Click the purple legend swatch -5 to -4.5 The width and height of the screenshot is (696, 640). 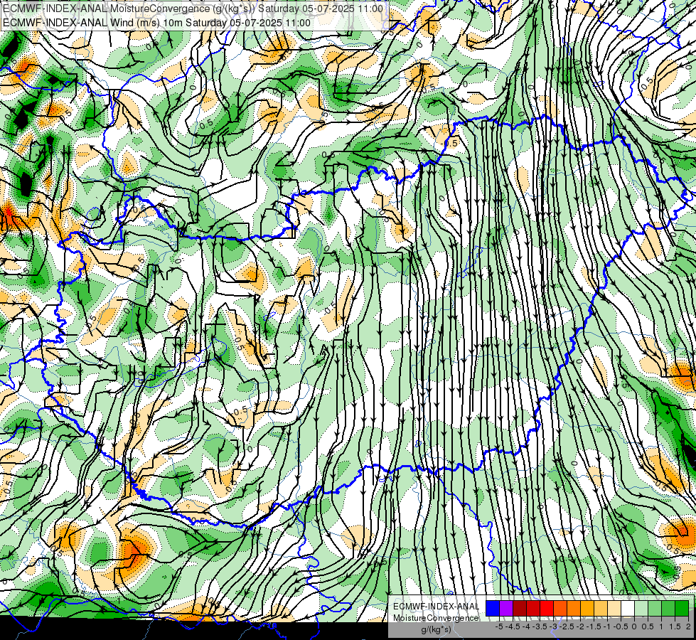pyautogui.click(x=506, y=608)
